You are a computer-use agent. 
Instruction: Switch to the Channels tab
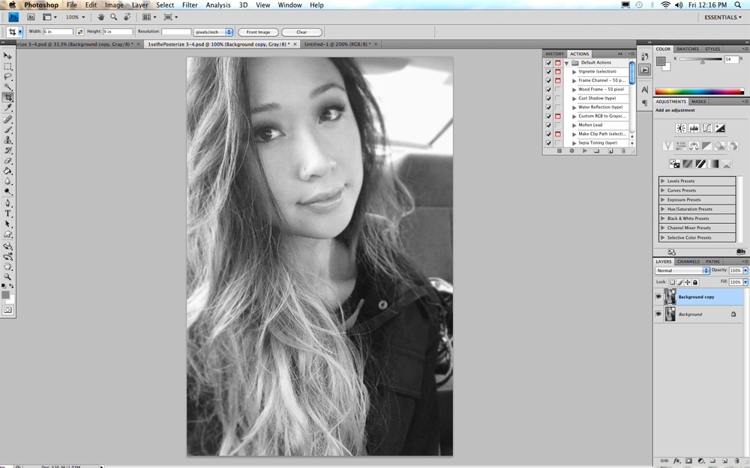688,261
